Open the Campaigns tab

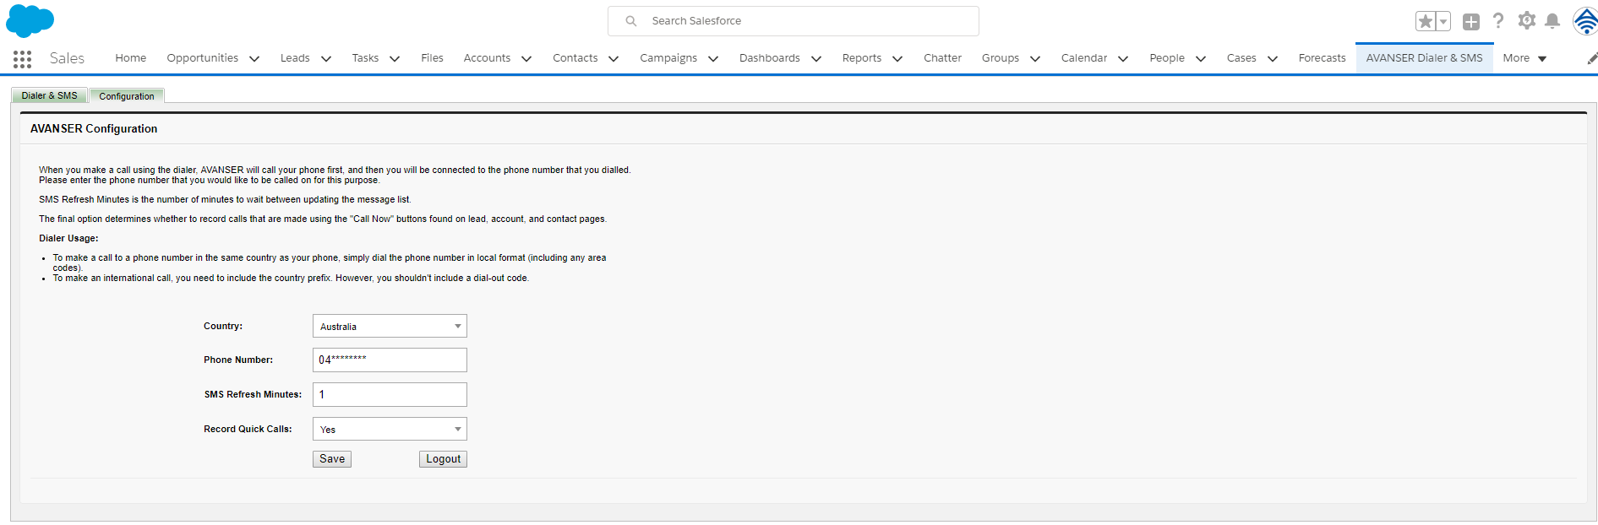pos(668,58)
